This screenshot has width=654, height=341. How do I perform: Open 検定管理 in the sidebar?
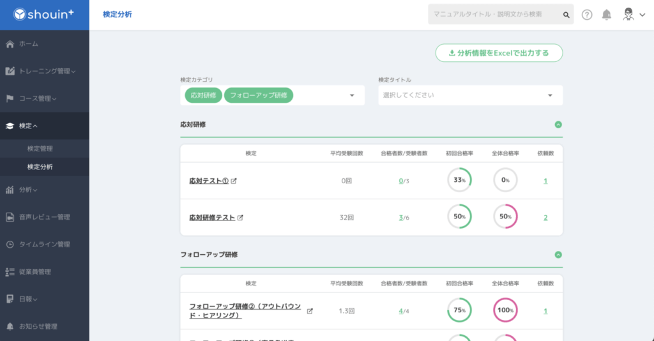click(40, 149)
